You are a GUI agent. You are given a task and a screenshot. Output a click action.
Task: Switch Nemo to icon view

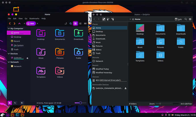click(x=75, y=24)
